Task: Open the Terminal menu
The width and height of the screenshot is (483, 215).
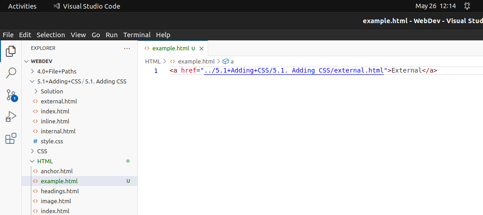Action: click(x=137, y=35)
